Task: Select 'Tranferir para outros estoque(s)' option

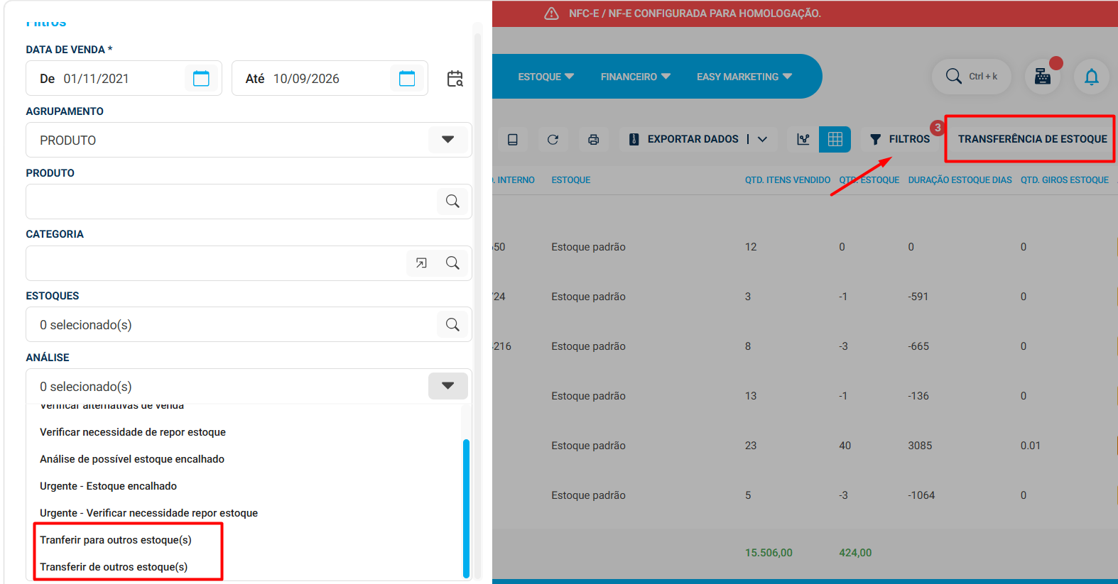Action: pyautogui.click(x=116, y=540)
